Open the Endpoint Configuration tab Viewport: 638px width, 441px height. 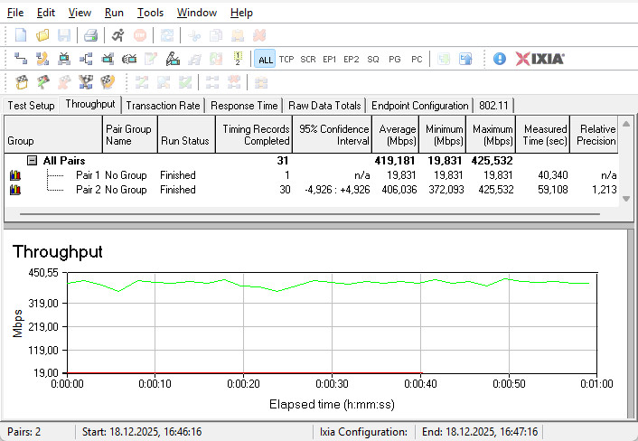coord(419,106)
